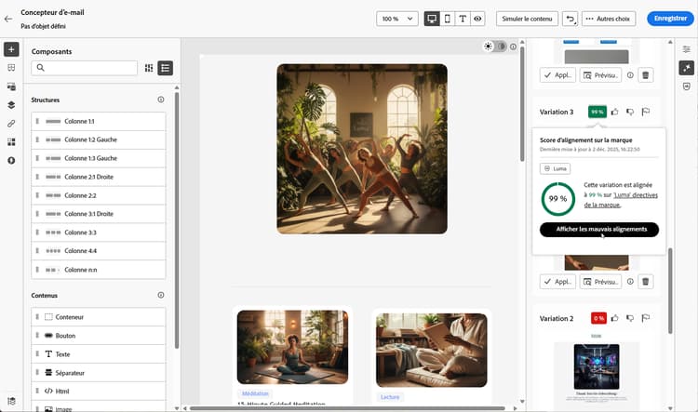Screen dimensions: 698x412
Task: Open the add components plus icon
Action: point(11,49)
